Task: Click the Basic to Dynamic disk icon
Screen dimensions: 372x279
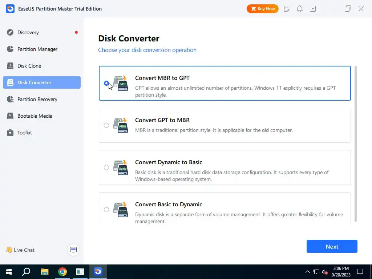Action: (121, 210)
